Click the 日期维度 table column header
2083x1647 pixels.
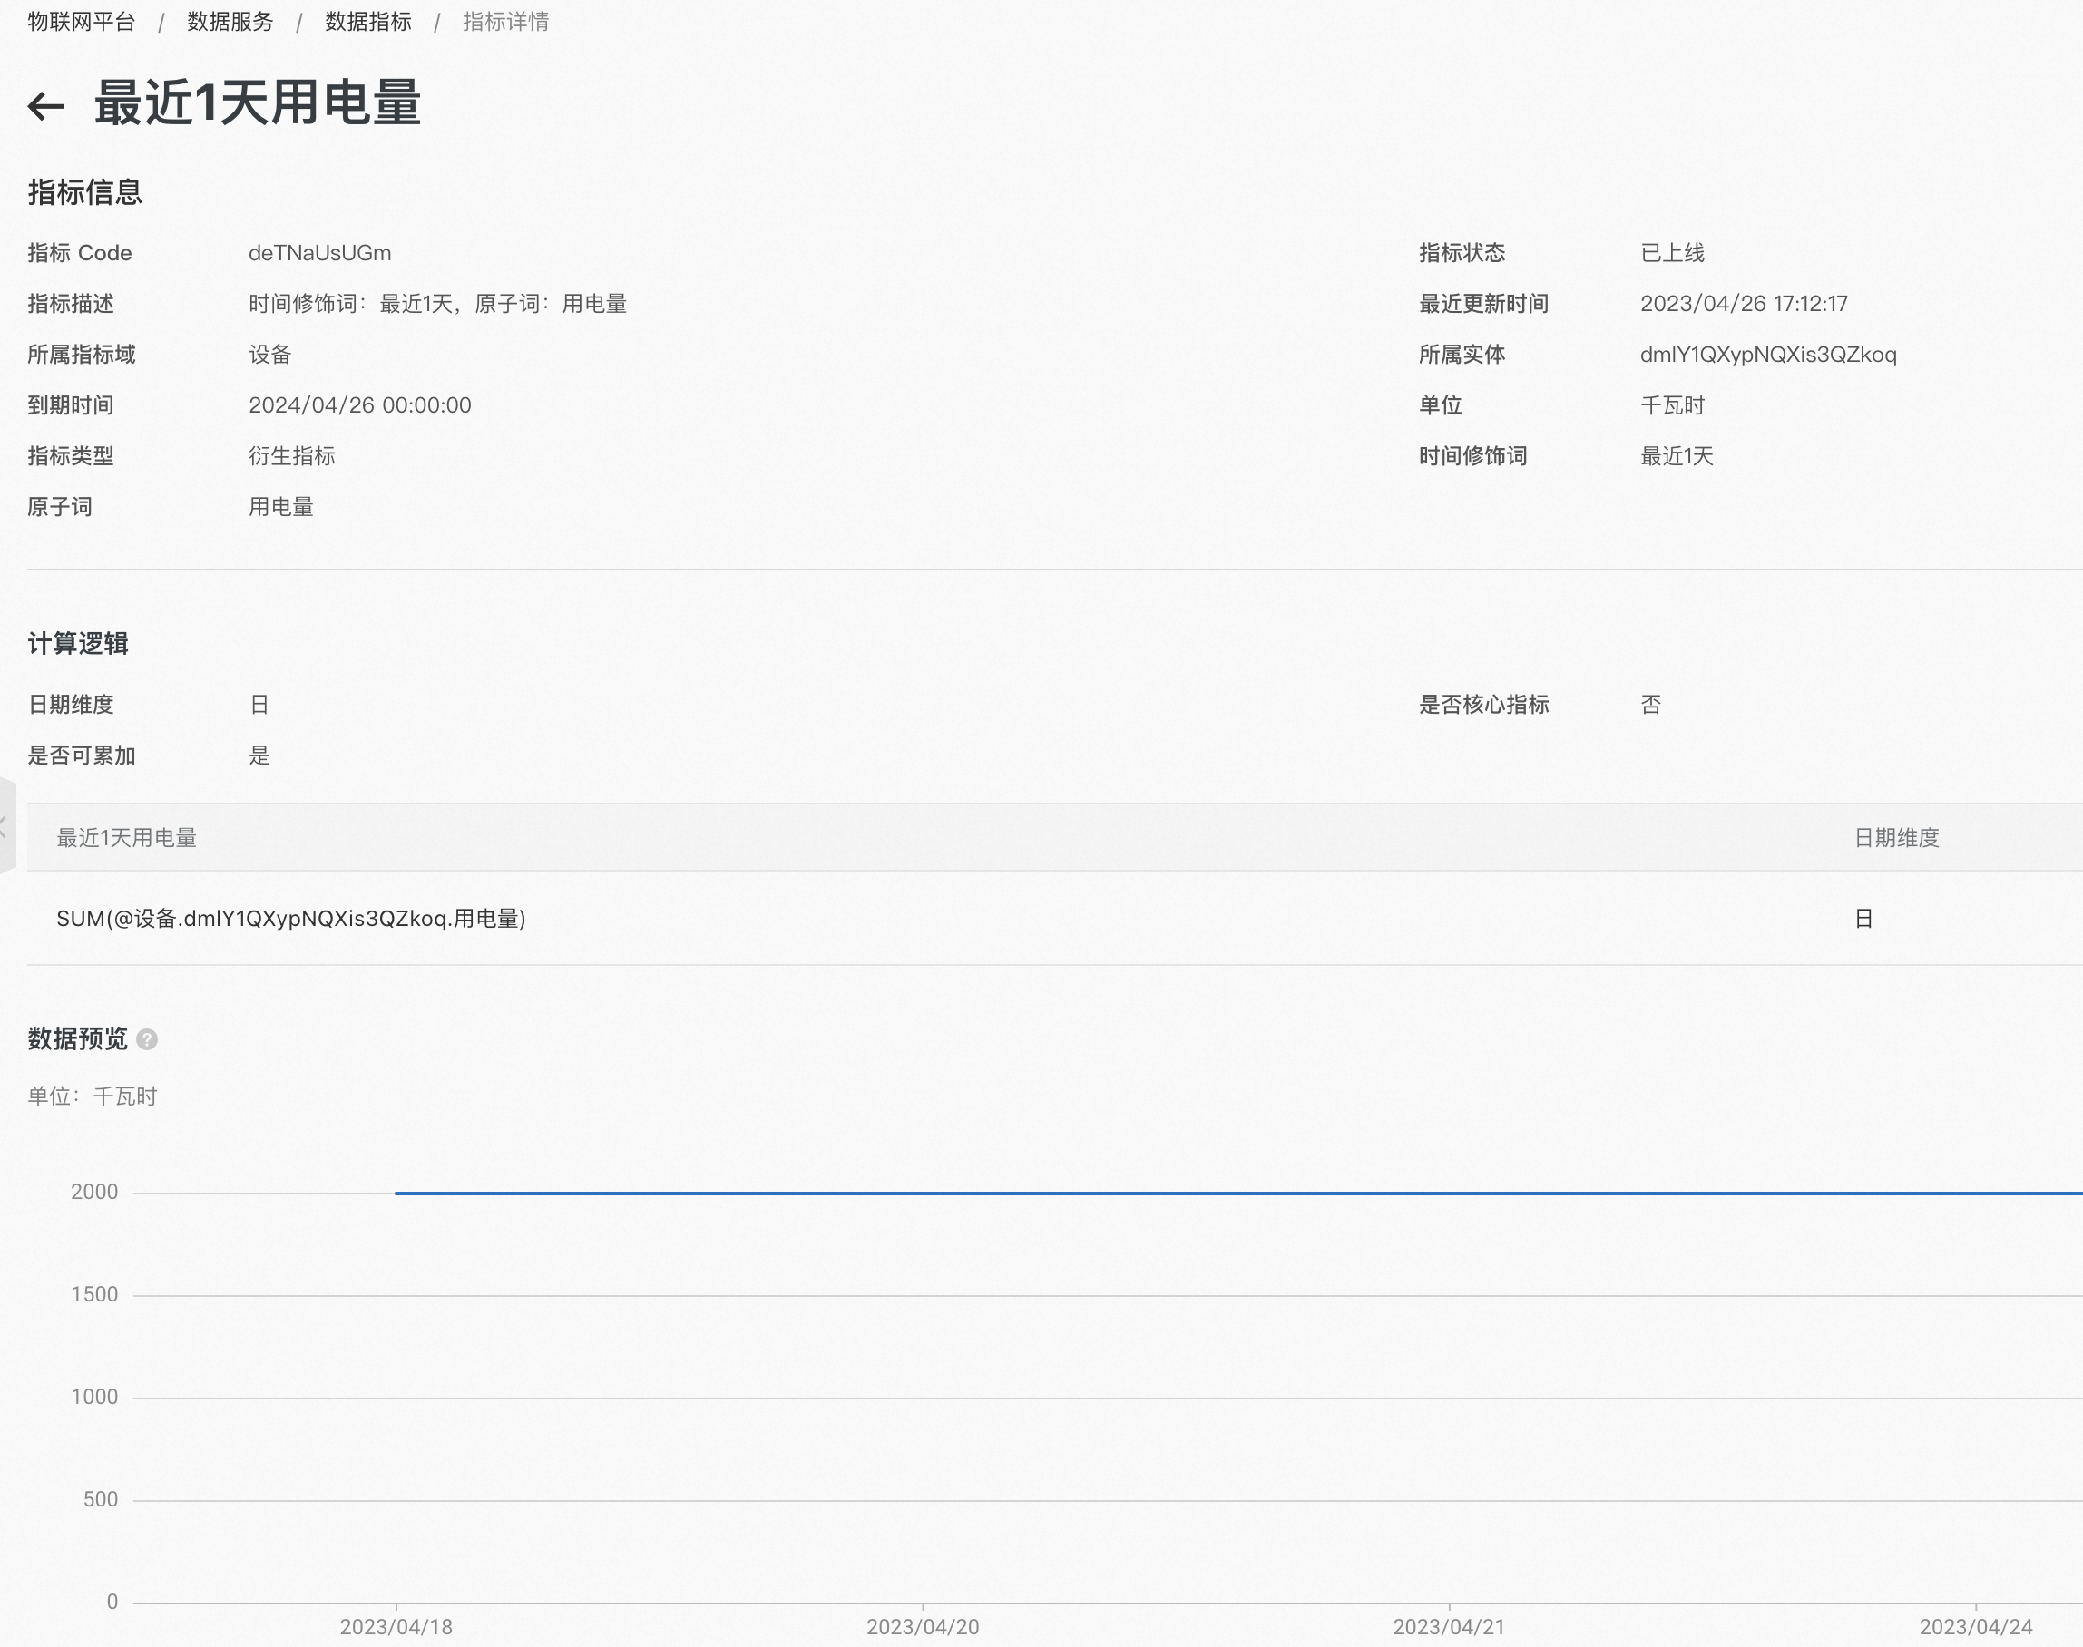1896,838
